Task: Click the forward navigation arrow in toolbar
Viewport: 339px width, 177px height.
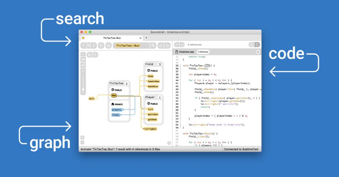Action: click(x=94, y=45)
